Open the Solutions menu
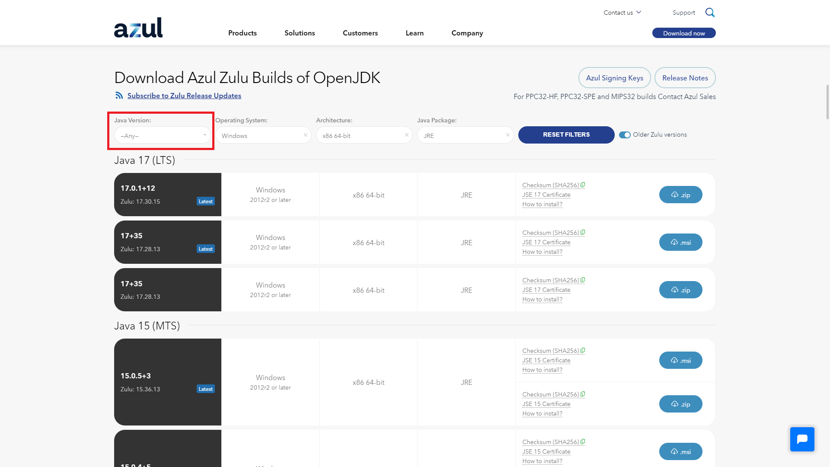Screen dimensions: 830x467 point(300,33)
